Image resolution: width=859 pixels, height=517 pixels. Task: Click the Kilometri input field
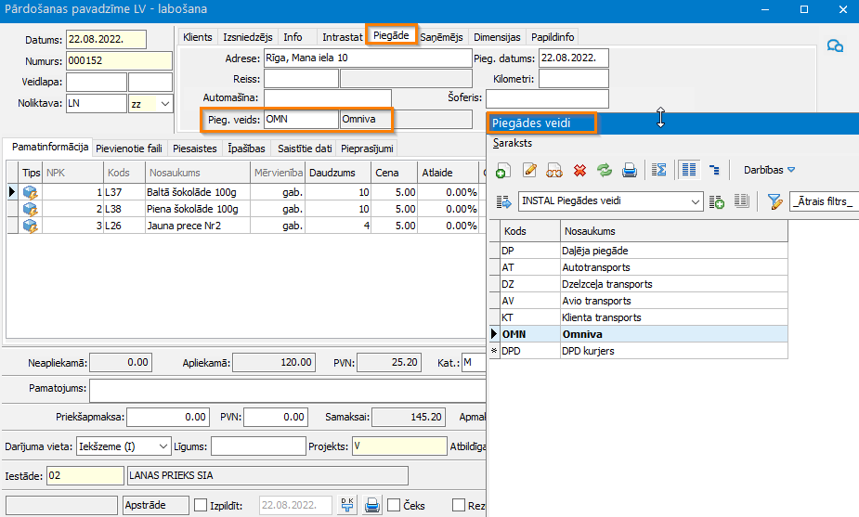(x=574, y=79)
